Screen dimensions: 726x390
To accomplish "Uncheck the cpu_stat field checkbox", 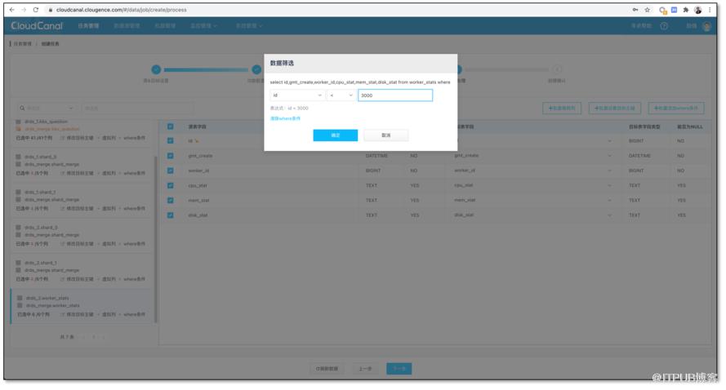I will click(x=171, y=185).
